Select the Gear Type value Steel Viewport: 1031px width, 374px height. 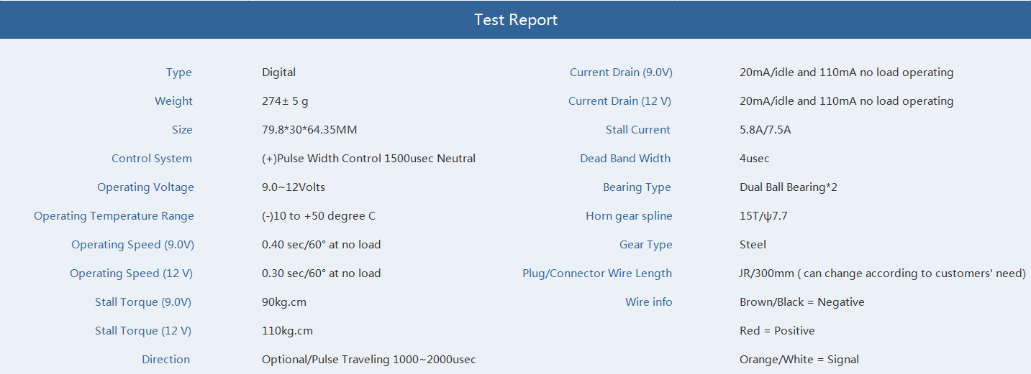(753, 245)
